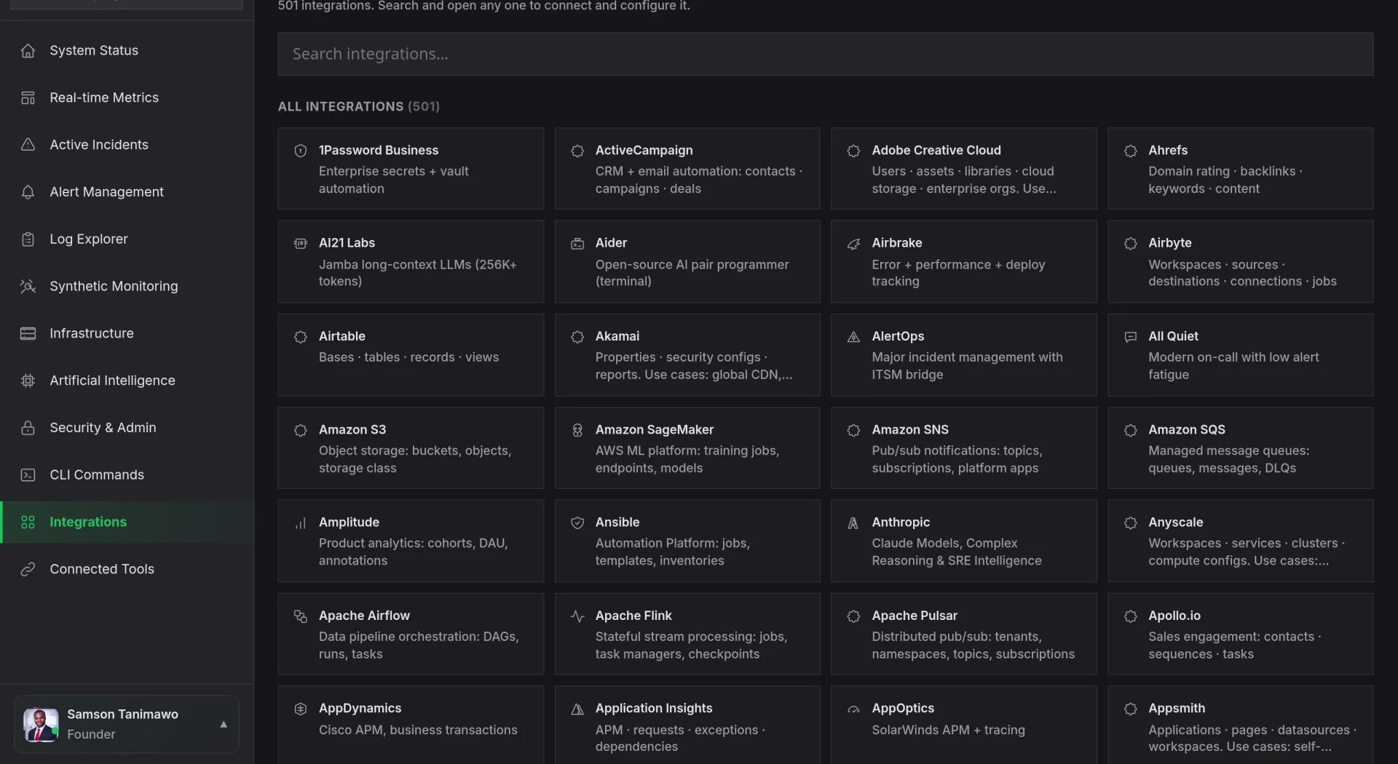Open the Apollo.io integration card

[1240, 634]
